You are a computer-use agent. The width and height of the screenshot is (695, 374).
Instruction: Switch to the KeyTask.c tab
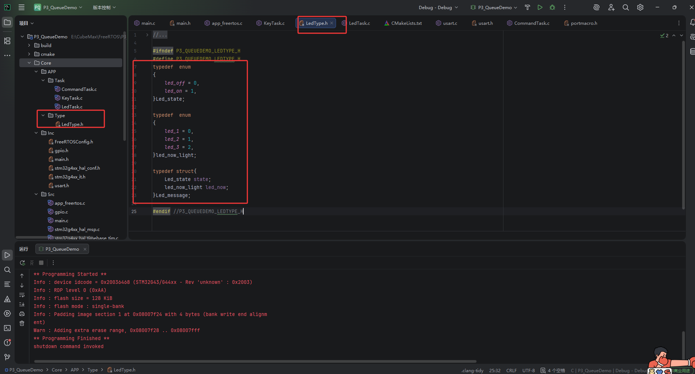click(271, 23)
